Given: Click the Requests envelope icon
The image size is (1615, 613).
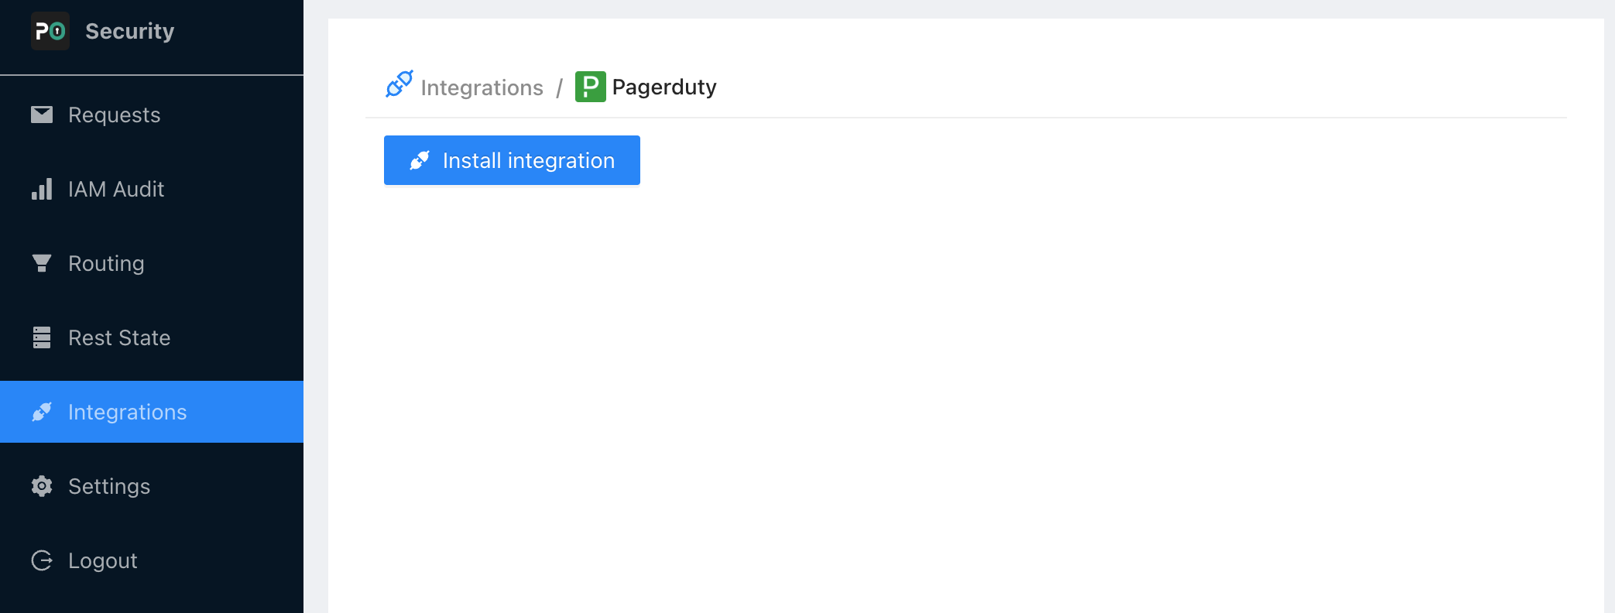Looking at the screenshot, I should [x=42, y=115].
